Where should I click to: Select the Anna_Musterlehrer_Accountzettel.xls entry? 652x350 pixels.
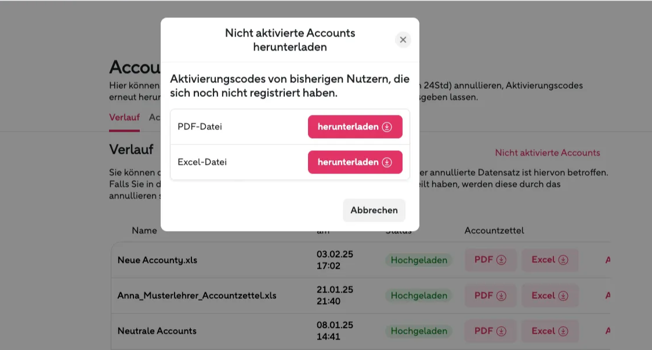[197, 295]
